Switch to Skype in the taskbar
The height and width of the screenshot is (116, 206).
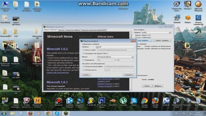coord(57,113)
